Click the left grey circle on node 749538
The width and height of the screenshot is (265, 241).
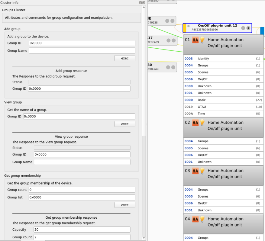pyautogui.click(x=167, y=21)
